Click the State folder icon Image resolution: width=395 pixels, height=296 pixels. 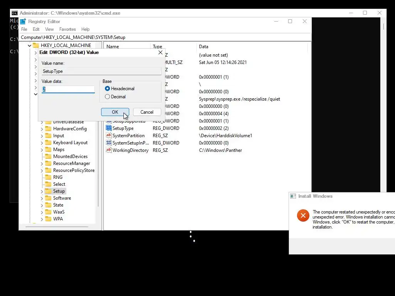coord(48,205)
